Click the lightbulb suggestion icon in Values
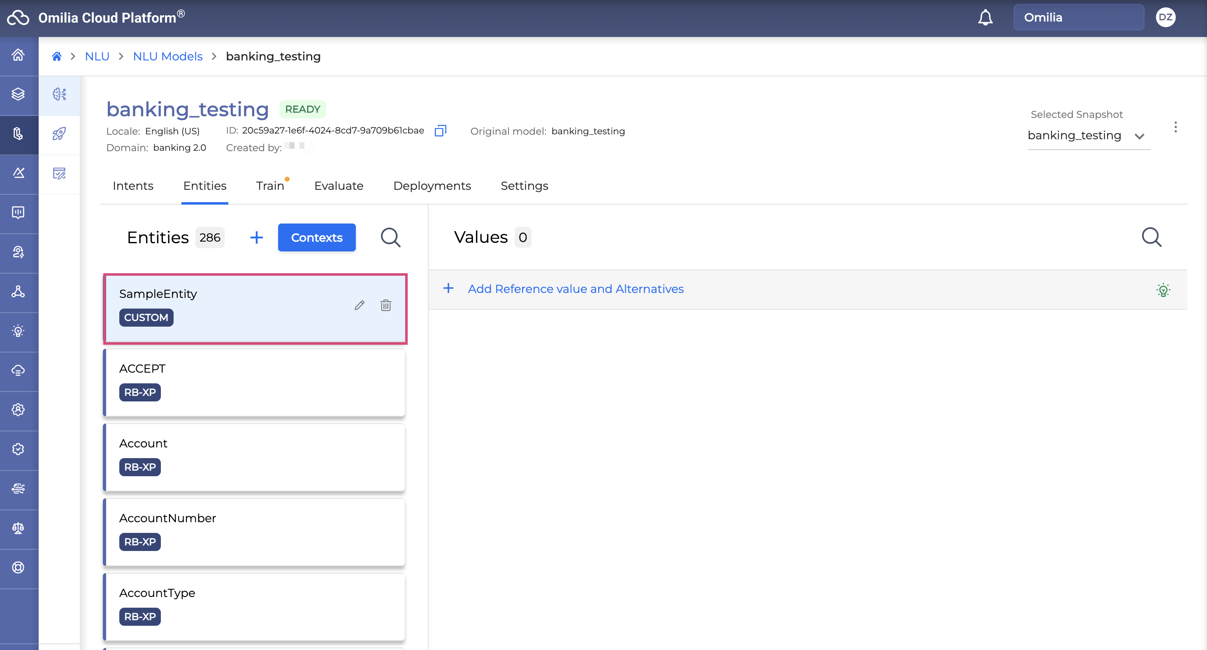Image resolution: width=1207 pixels, height=650 pixels. click(1163, 290)
